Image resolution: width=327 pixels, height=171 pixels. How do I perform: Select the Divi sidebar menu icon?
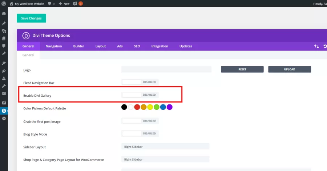[4, 111]
